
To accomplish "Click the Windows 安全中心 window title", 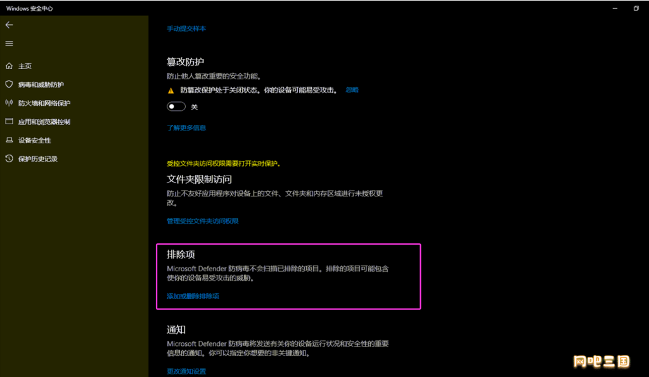I will coord(29,8).
